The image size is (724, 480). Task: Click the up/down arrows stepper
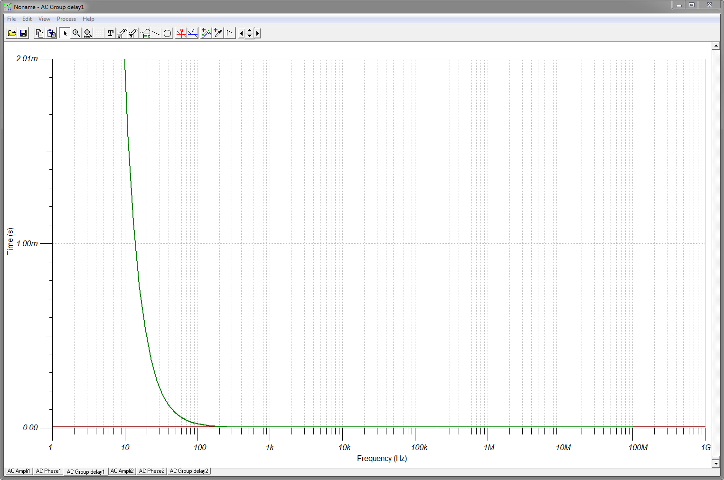[250, 33]
